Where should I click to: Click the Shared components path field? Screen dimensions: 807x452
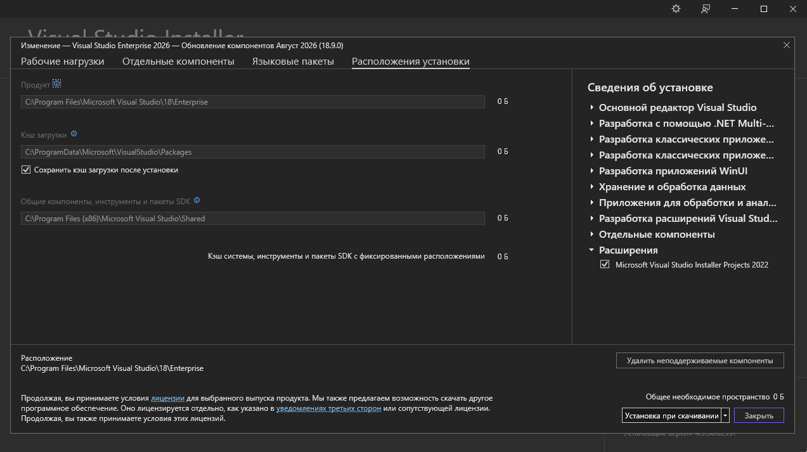pos(253,218)
